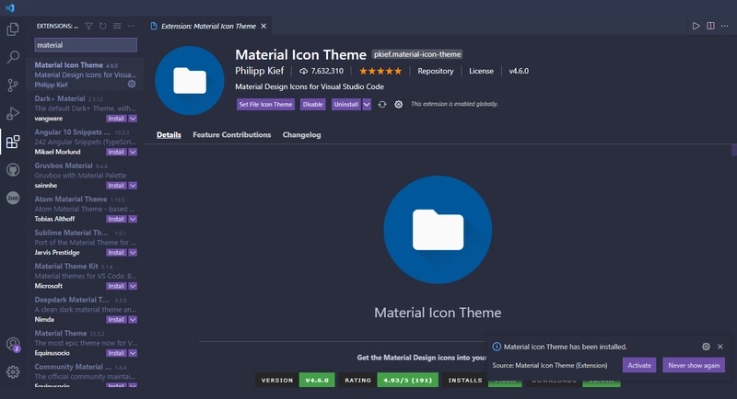
Task: Click the Run play icon in editor toolbar
Action: [x=696, y=26]
